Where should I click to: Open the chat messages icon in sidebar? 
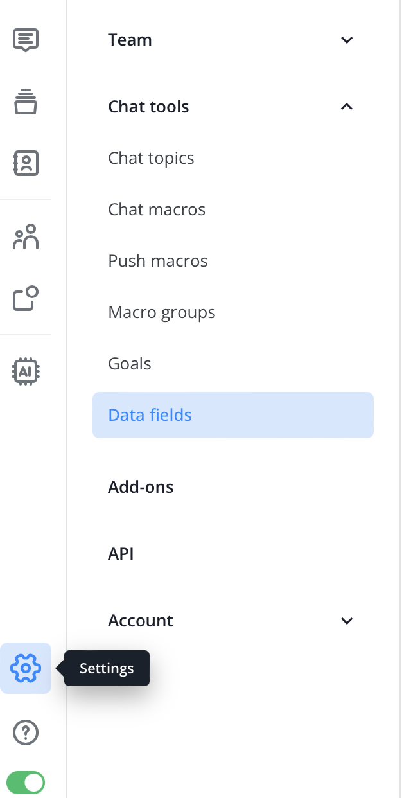click(x=26, y=40)
